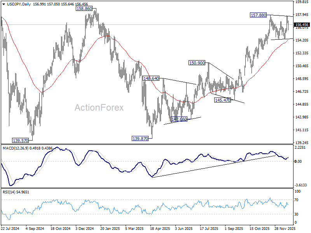Select the 139.870 price label
Screen dimensions: 311x233
coord(140,139)
